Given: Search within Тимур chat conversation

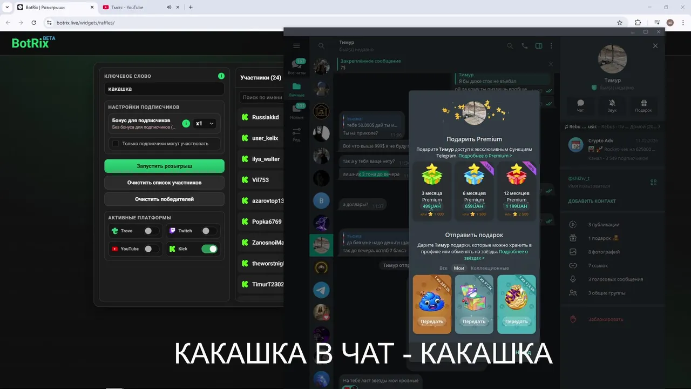Looking at the screenshot, I should 510,46.
